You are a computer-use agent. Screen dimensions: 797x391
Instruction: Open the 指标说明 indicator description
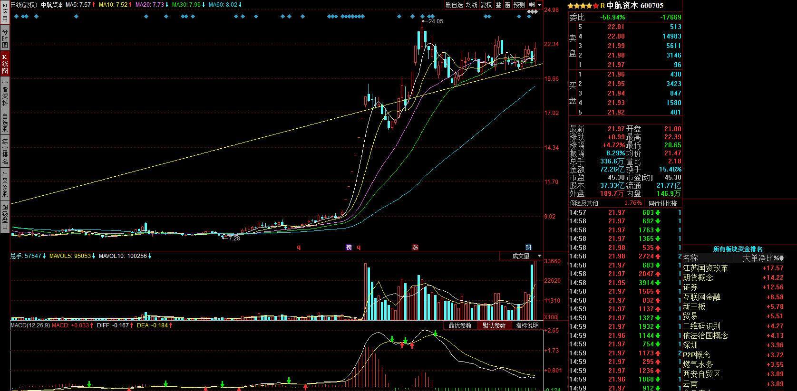tap(527, 325)
